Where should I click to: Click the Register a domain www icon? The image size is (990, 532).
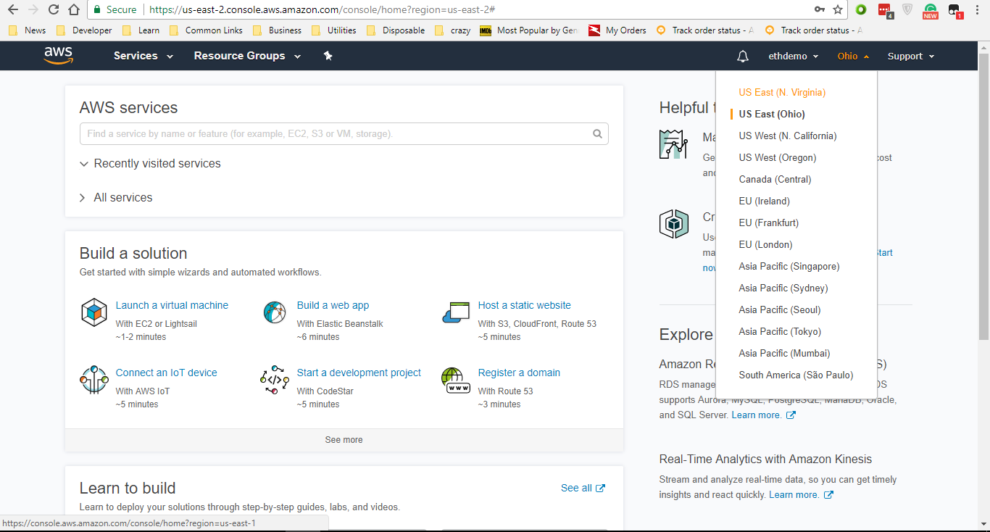click(456, 380)
